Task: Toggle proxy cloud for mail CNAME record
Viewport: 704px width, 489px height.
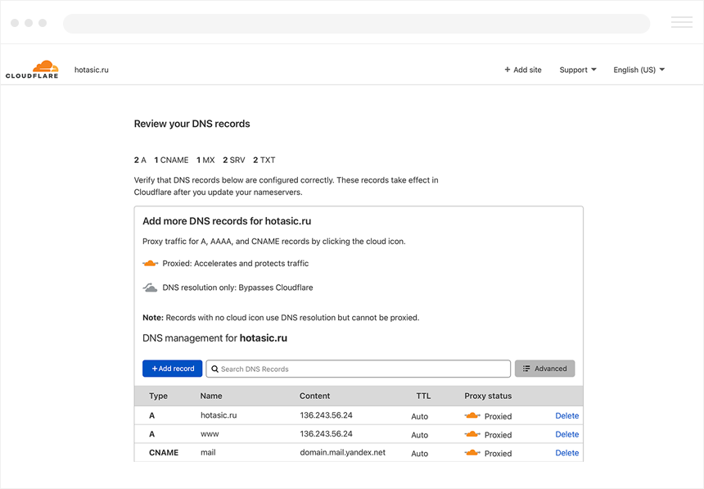Action: (x=472, y=453)
